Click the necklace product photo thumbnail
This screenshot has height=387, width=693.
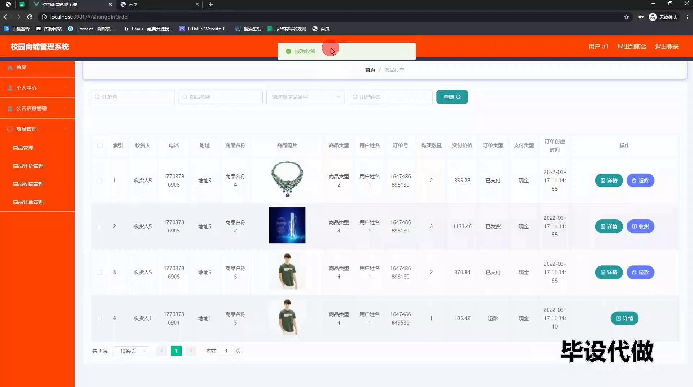[287, 179]
